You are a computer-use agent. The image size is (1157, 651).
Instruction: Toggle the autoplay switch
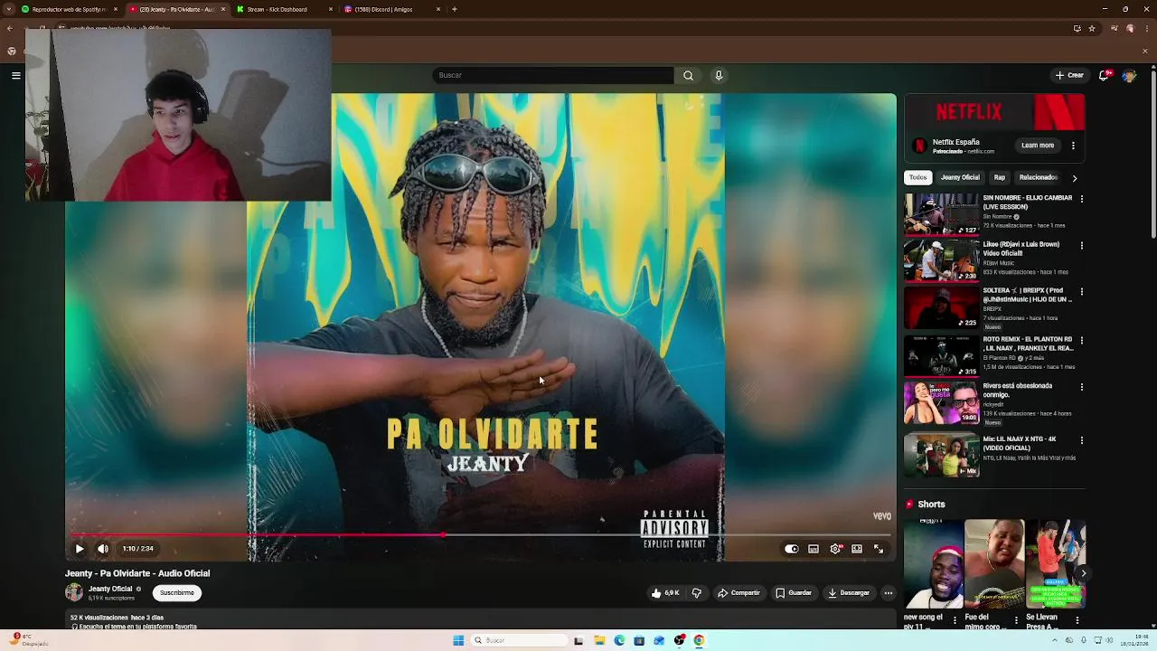pyautogui.click(x=792, y=548)
